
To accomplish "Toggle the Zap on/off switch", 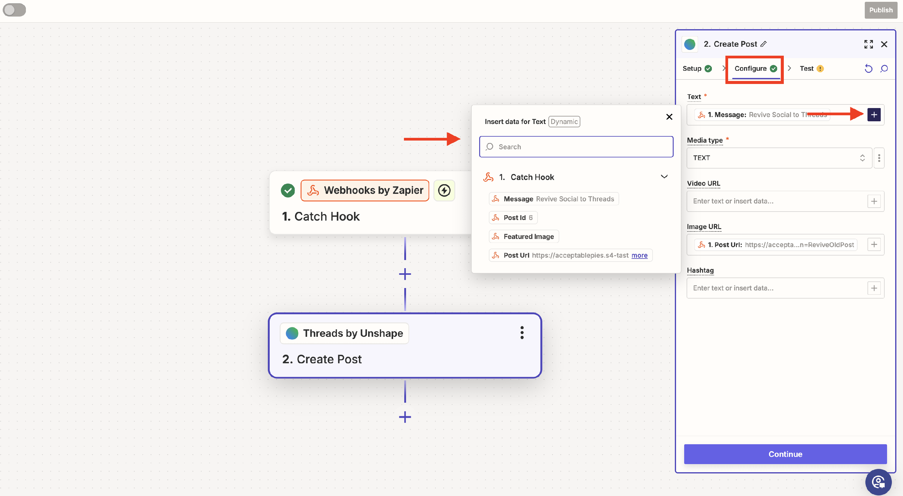I will 14,10.
